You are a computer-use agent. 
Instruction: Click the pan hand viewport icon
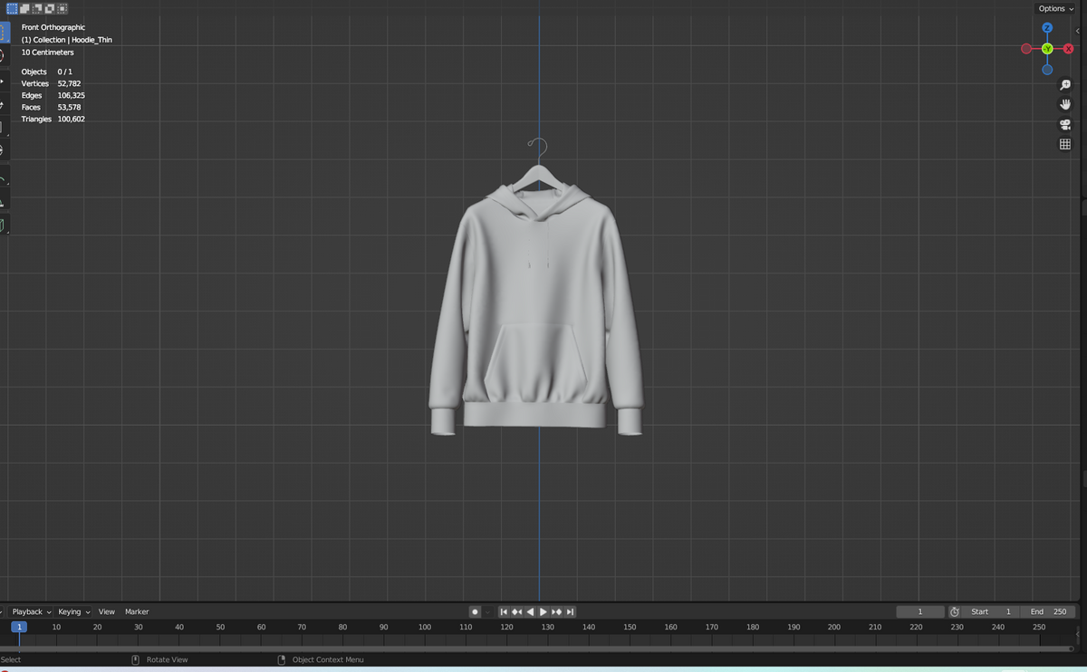[1065, 105]
